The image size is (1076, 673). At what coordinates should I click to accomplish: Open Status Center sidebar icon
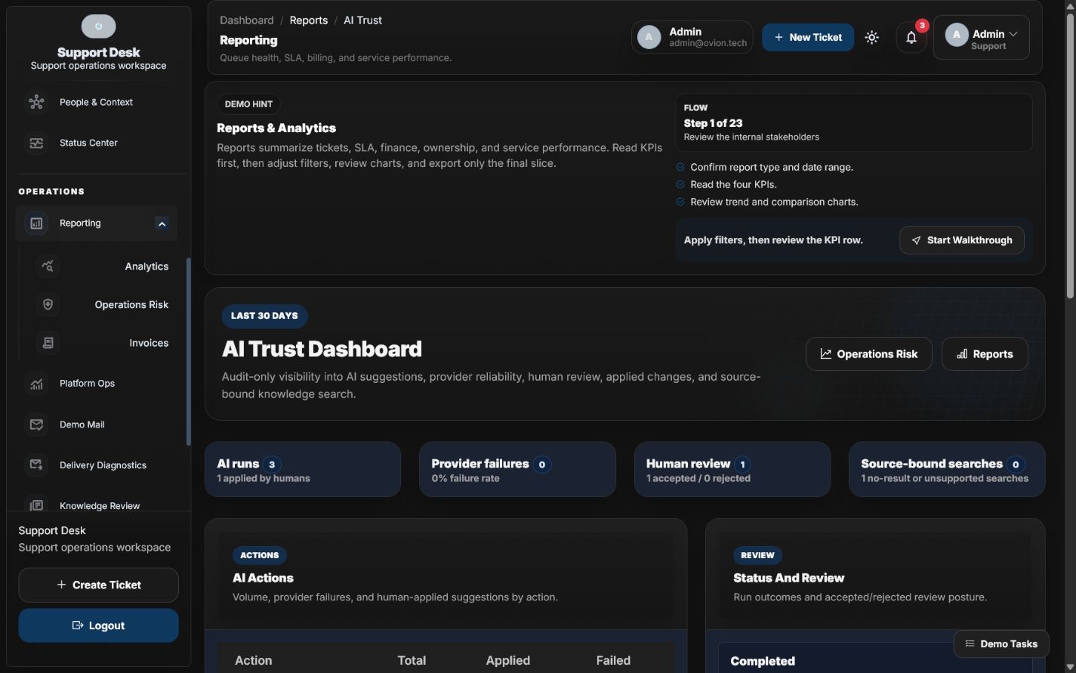(x=36, y=143)
